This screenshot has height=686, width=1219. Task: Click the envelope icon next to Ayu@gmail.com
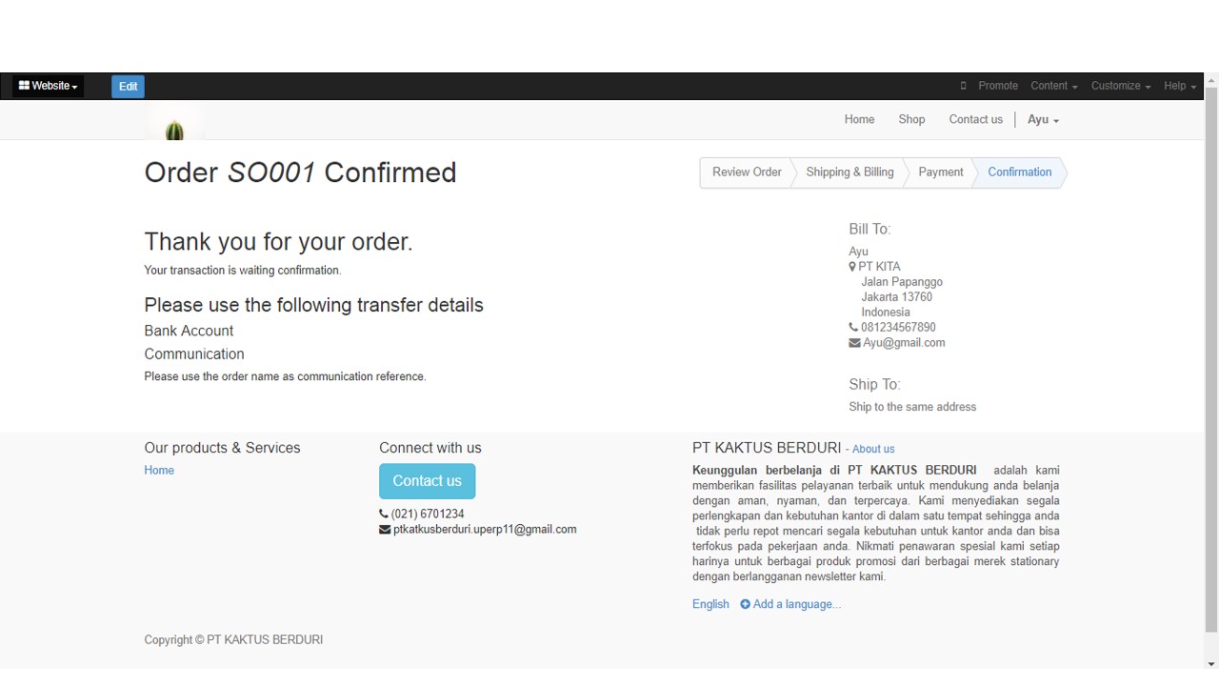(x=854, y=343)
